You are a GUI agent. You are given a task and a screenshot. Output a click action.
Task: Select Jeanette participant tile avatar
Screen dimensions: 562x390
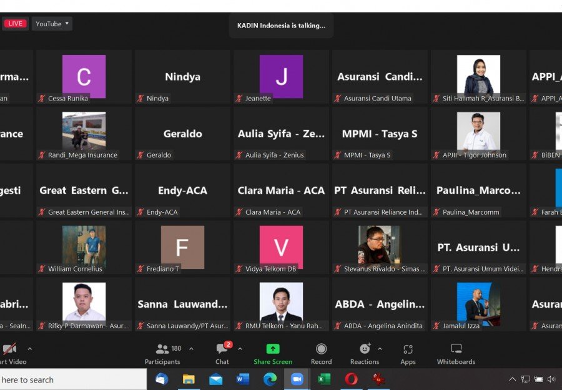click(x=282, y=76)
